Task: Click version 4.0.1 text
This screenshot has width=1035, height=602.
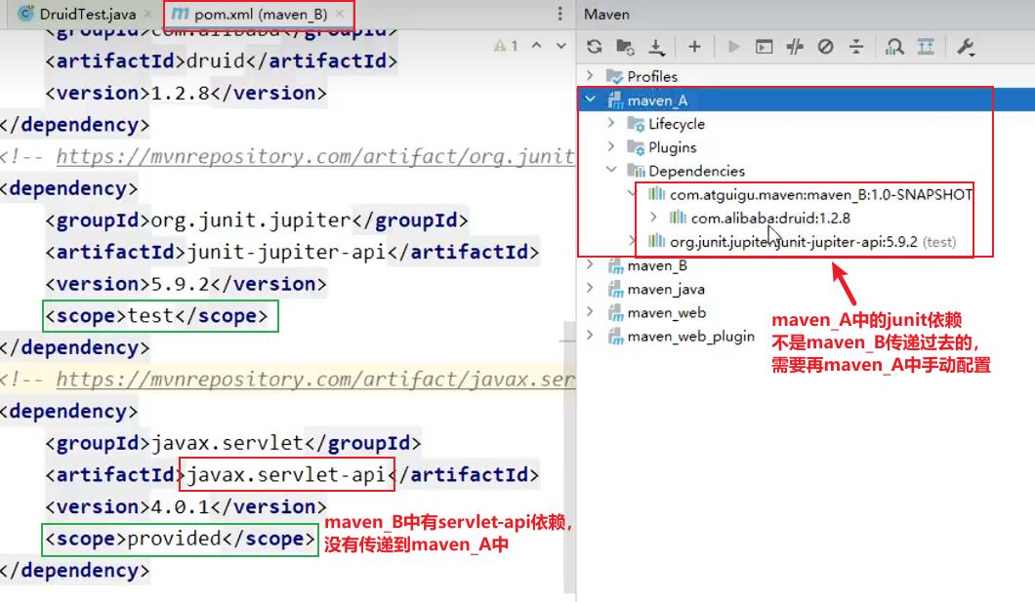Action: click(181, 507)
